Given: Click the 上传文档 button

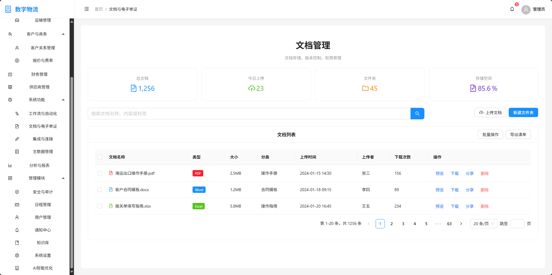Looking at the screenshot, I should click(490, 112).
